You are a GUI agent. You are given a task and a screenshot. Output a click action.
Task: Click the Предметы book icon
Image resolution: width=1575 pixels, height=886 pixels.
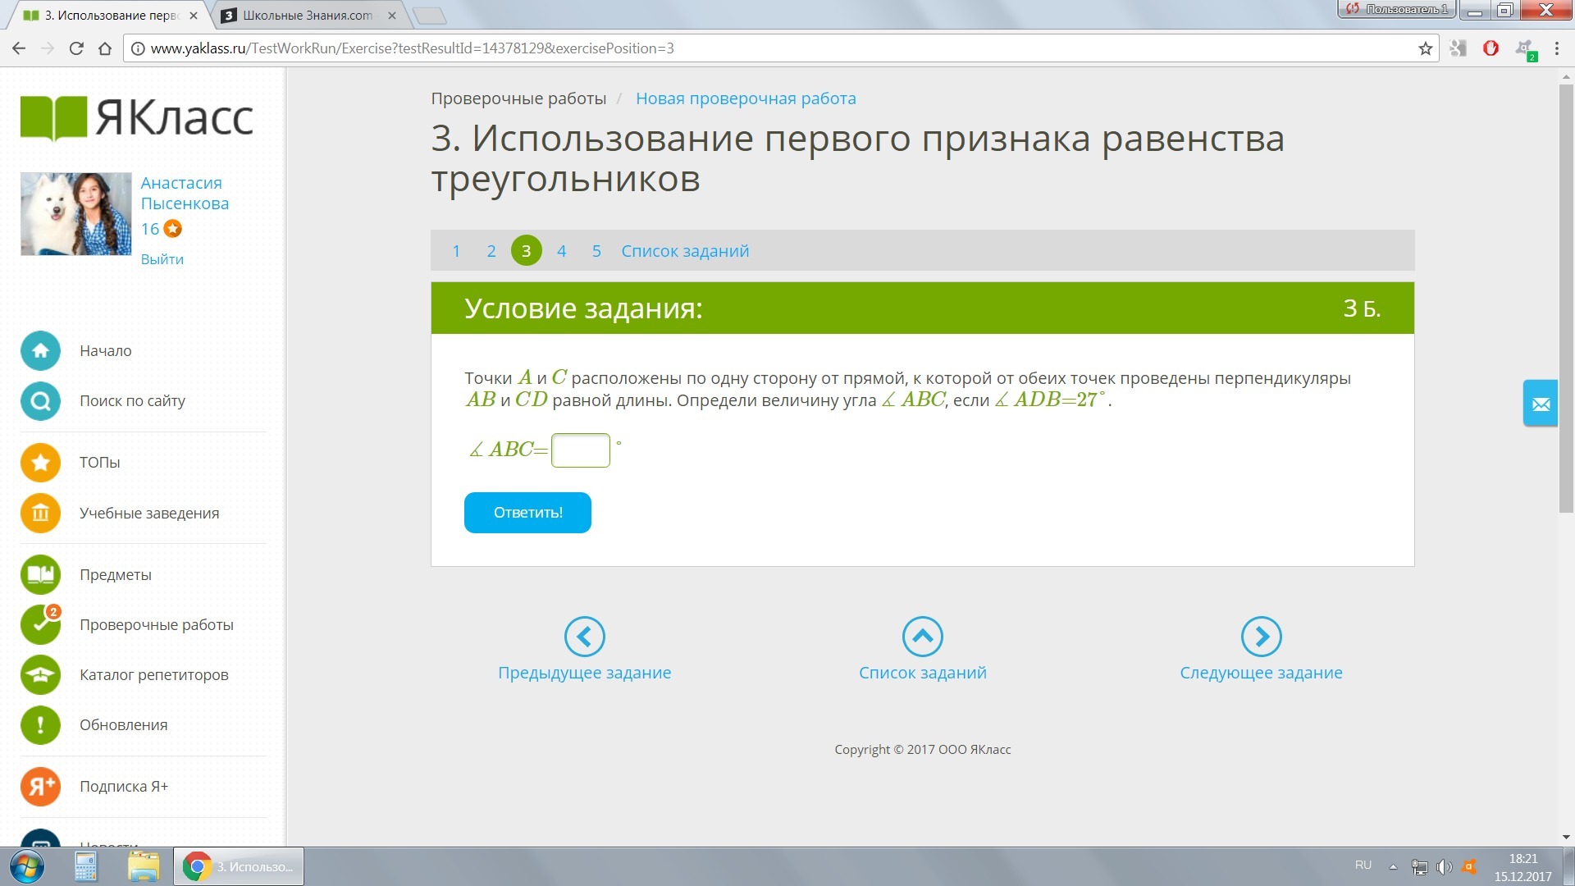[40, 575]
